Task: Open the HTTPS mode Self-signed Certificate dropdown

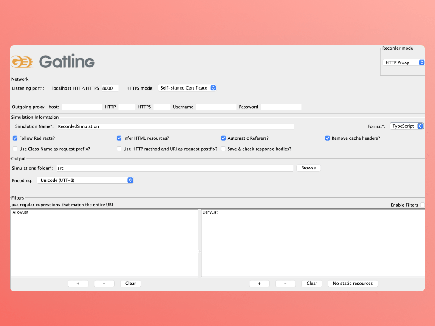Action: click(x=187, y=88)
